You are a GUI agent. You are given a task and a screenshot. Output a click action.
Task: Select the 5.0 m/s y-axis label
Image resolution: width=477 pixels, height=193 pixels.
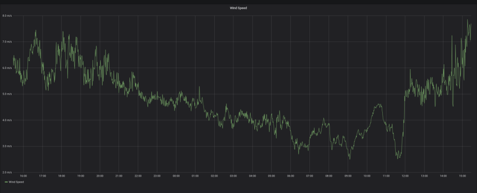[7, 94]
